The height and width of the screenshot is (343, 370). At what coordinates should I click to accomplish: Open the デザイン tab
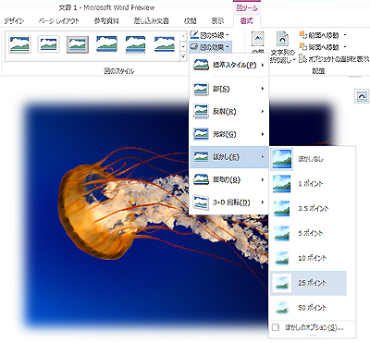tap(14, 20)
